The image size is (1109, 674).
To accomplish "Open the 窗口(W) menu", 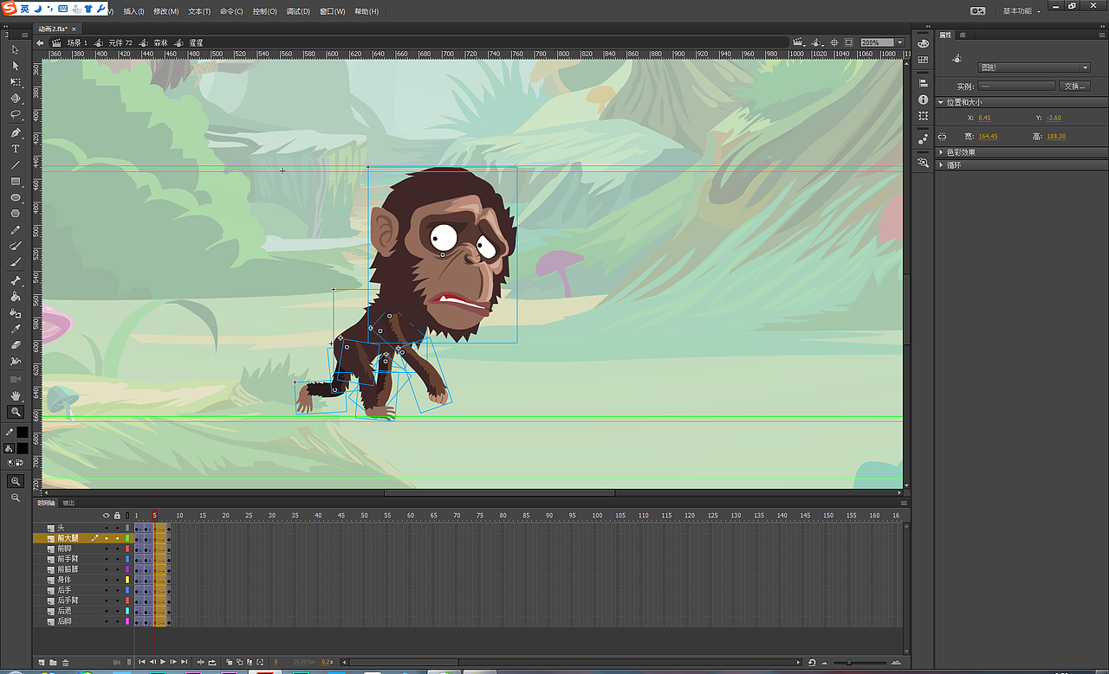I will (333, 12).
